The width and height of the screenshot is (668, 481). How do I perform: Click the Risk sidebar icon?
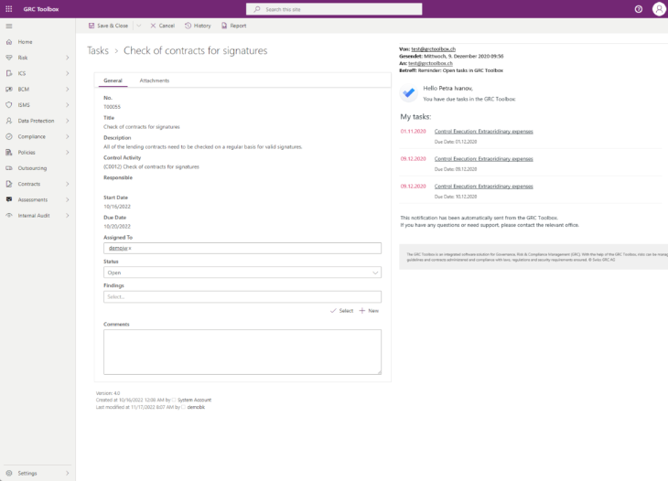tap(9, 58)
